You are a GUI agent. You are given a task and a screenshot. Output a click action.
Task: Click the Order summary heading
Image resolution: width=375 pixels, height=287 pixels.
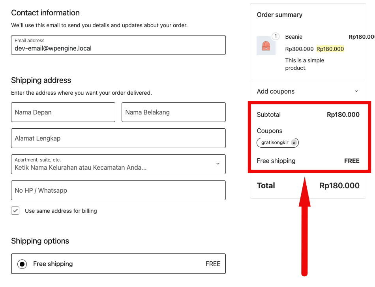tap(279, 15)
